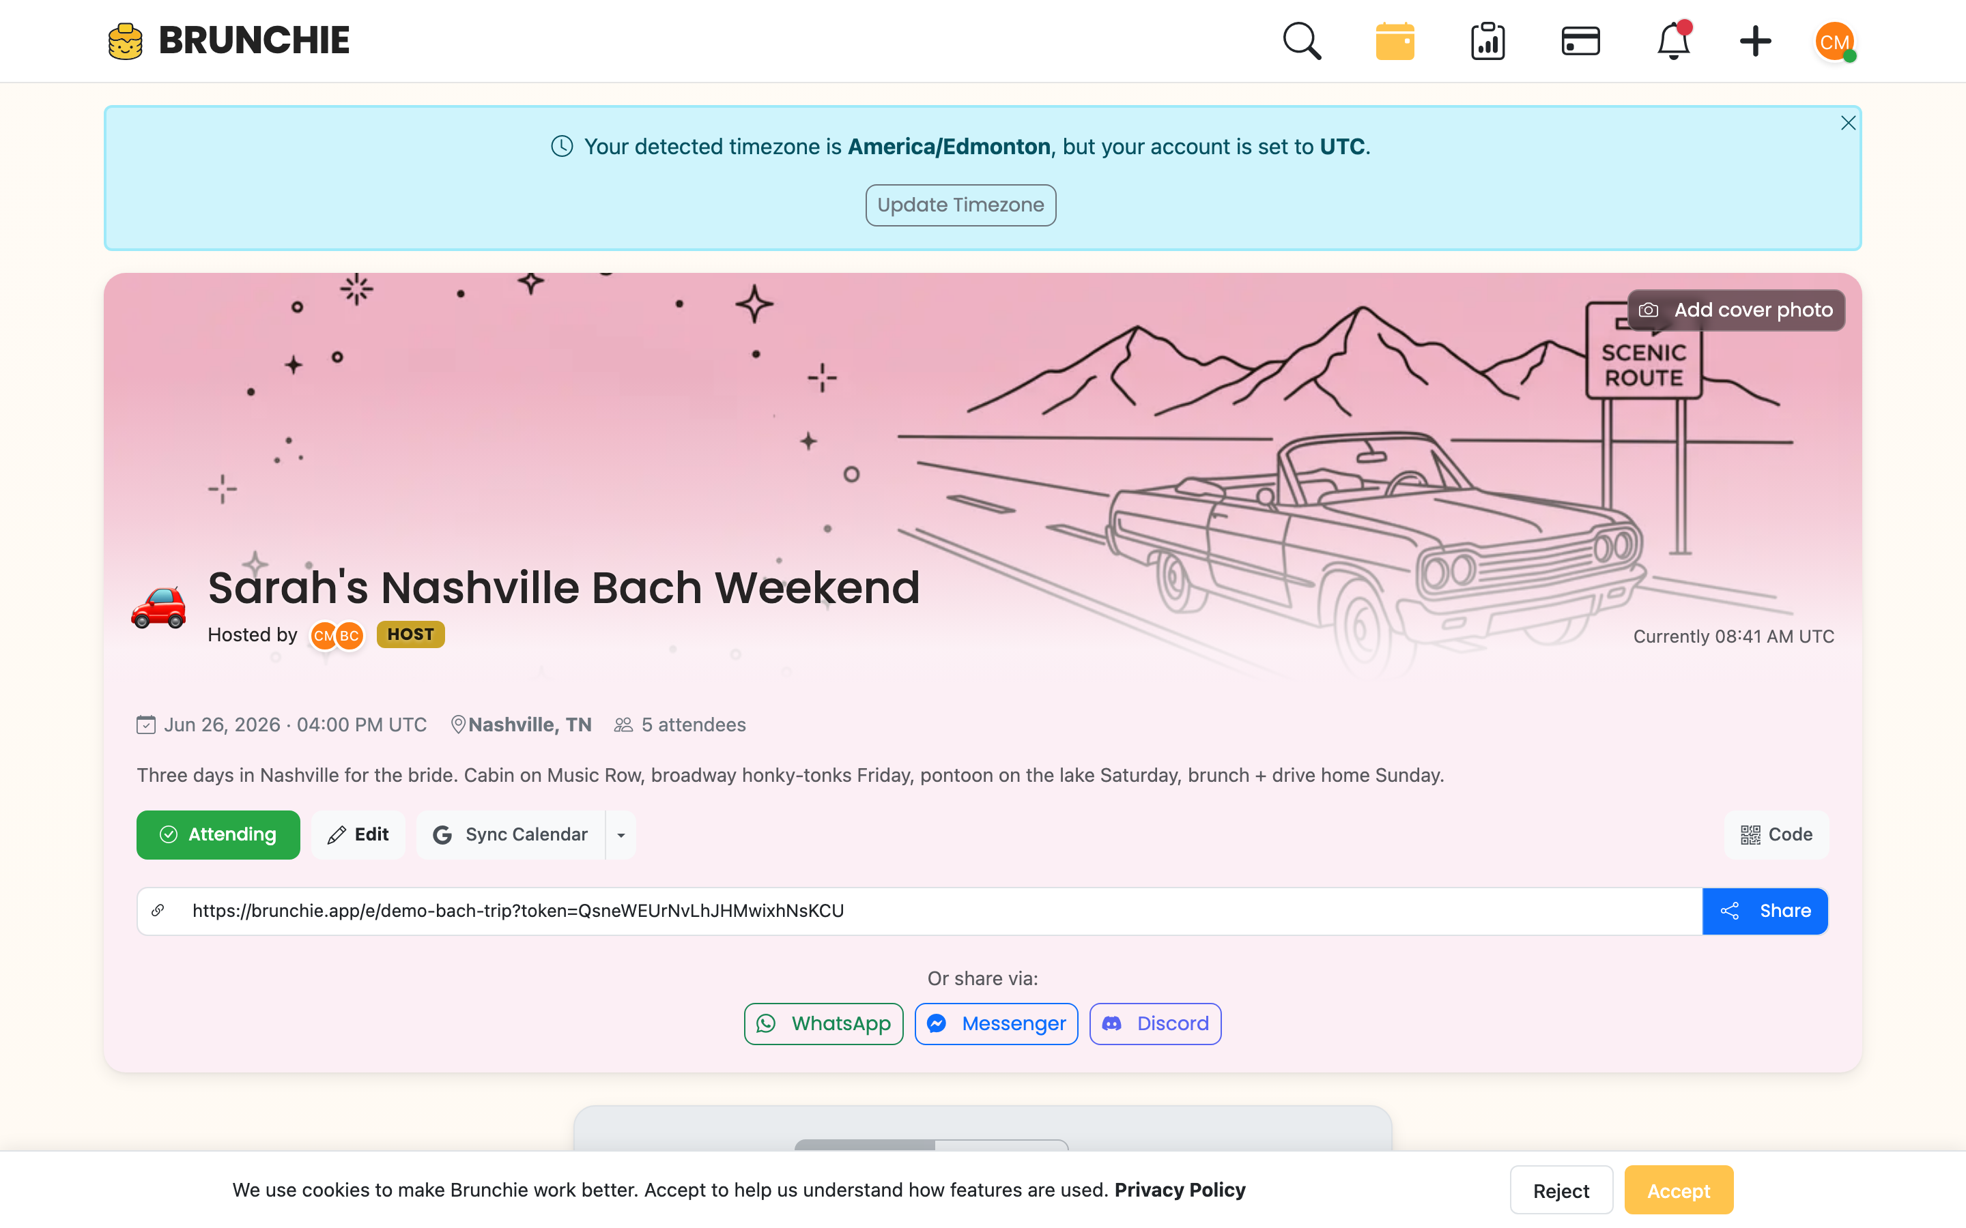Open the Nashville, TN location link
Screen dimensions: 1966x1228
(530, 725)
